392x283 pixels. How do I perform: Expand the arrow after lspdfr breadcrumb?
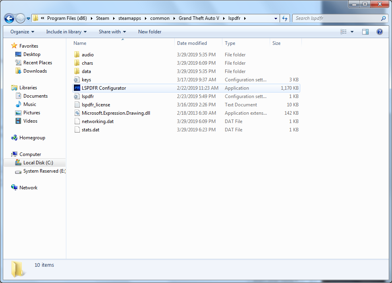click(245, 18)
